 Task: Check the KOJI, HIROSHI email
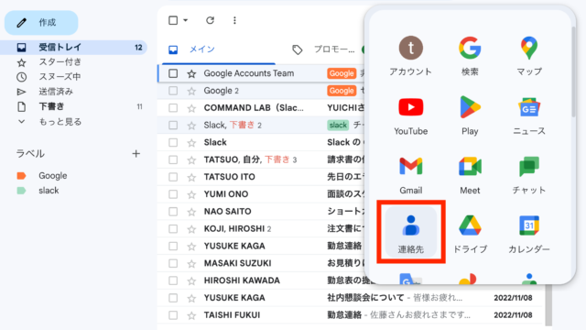(173, 229)
